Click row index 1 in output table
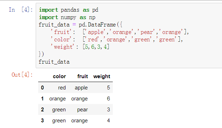The height and width of the screenshot is (128, 222). pos(42,99)
